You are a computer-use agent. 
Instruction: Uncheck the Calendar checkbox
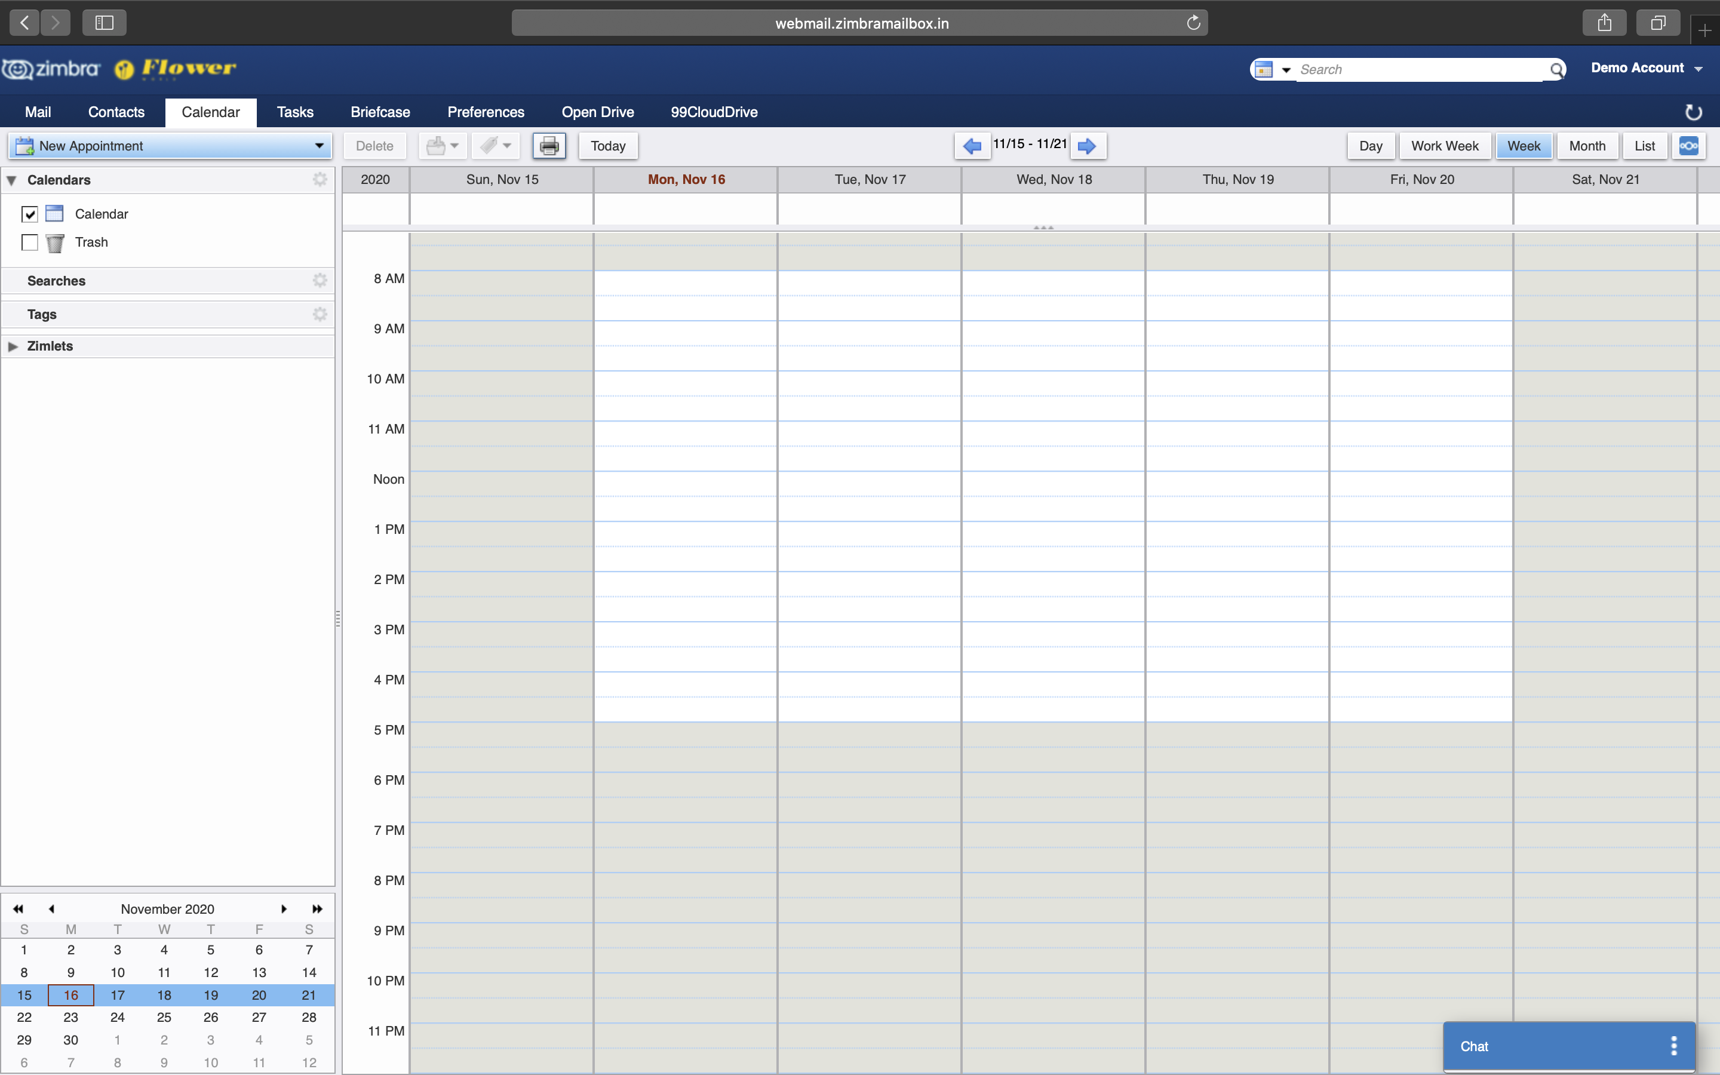point(30,214)
